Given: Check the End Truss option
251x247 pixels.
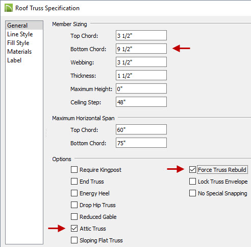Looking at the screenshot, I should pyautogui.click(x=74, y=182).
